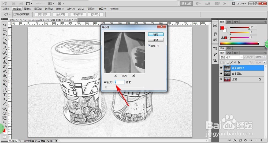The height and width of the screenshot is (143, 268).
Task: Select the Move tool
Action: click(5, 25)
